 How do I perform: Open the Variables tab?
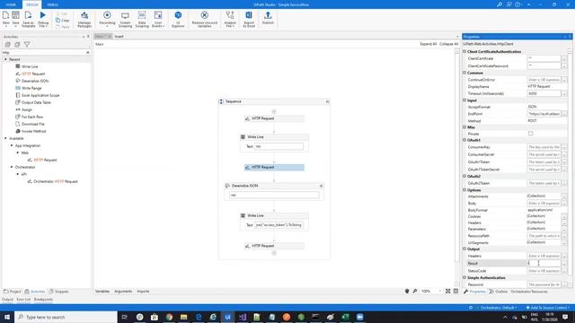(102, 291)
